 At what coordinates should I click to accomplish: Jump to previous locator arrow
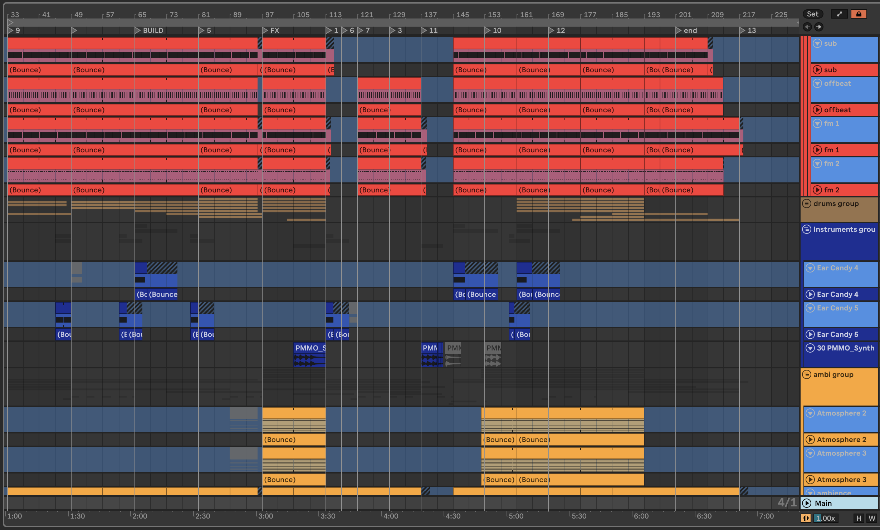tap(807, 27)
